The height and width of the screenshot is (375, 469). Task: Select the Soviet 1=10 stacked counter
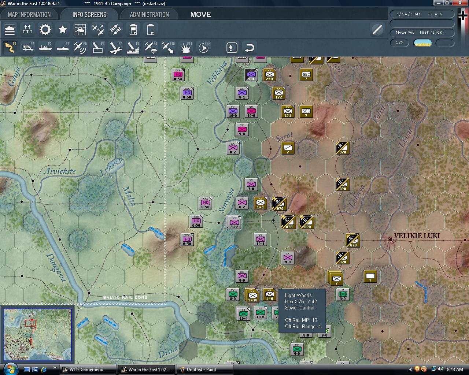252,296
